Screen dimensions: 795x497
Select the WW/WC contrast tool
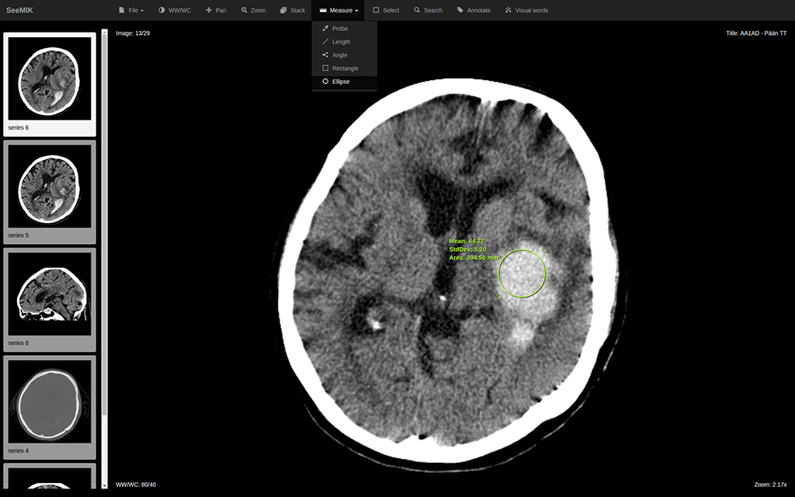[x=174, y=10]
